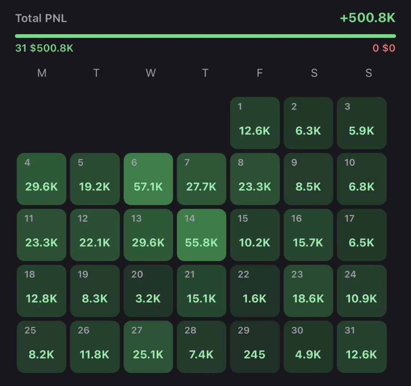
Task: Click the day 14 cell showing 55.8K
Action: tap(201, 235)
